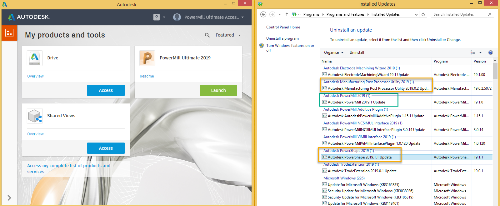Select Autodesk TrodeExtension 2019.0.1 Update
500x206 pixels.
(x=362, y=171)
